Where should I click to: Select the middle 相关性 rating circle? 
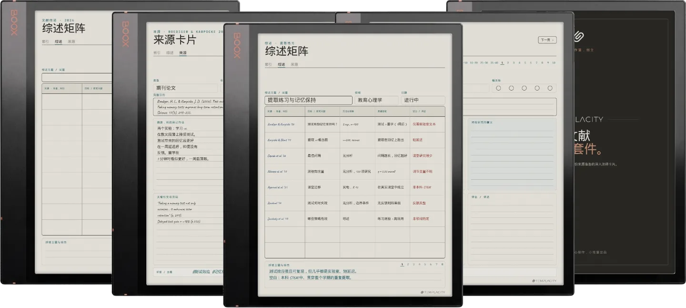(x=524, y=88)
